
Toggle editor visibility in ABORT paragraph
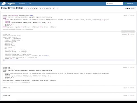(130, 15)
